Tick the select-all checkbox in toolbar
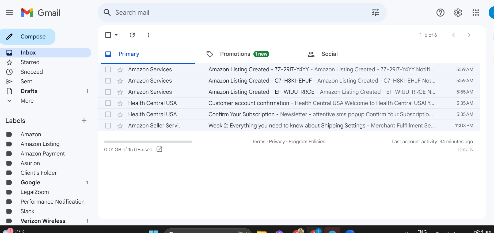Image resolution: width=494 pixels, height=233 pixels. [x=108, y=35]
